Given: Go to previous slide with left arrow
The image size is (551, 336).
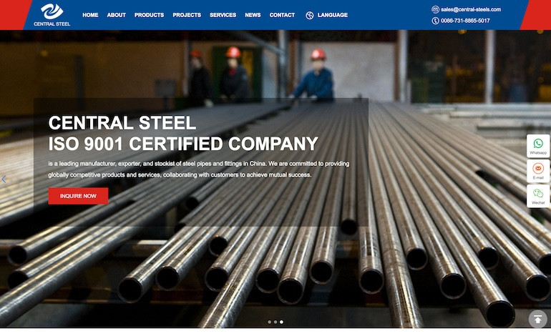Looking at the screenshot, I should 4,179.
